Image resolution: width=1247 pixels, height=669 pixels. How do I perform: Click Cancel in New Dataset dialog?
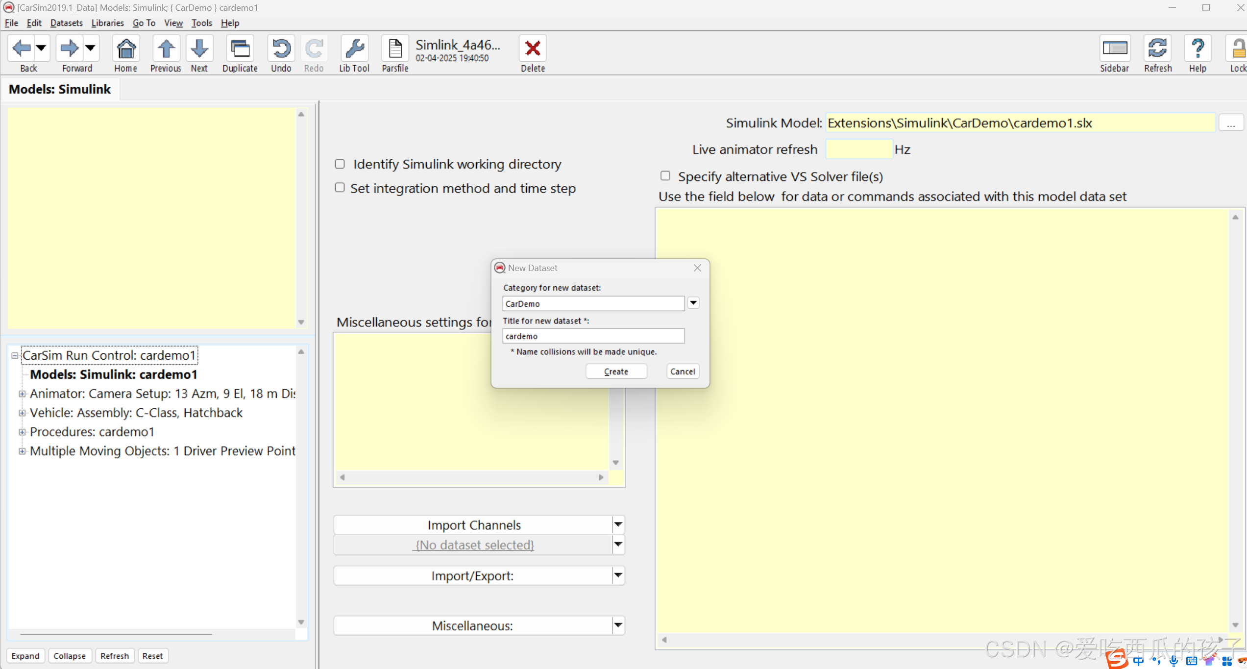click(x=682, y=372)
